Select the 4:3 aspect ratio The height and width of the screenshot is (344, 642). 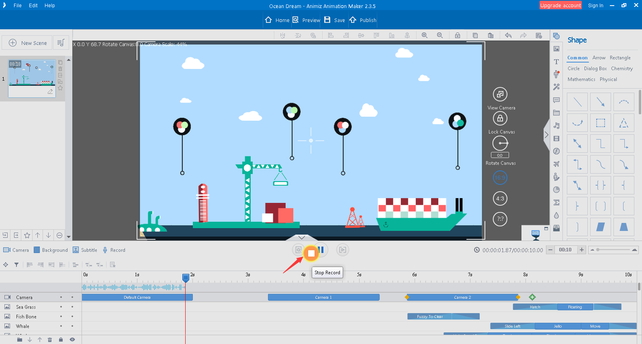tap(500, 198)
